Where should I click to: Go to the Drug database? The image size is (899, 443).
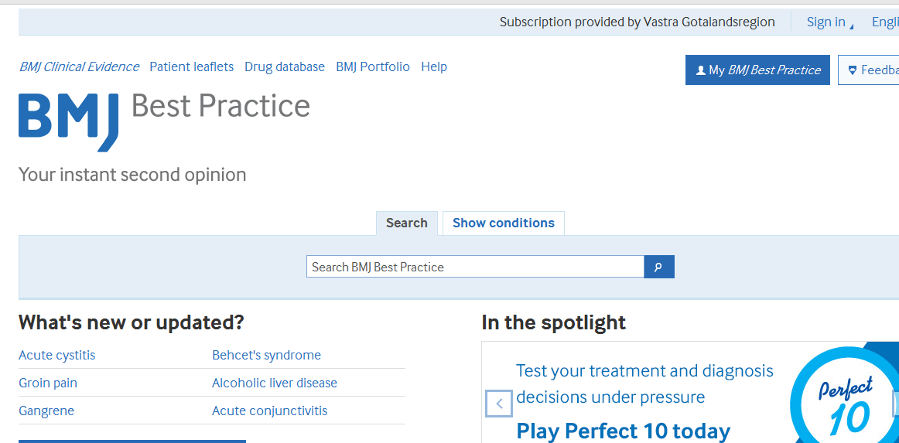(x=285, y=67)
